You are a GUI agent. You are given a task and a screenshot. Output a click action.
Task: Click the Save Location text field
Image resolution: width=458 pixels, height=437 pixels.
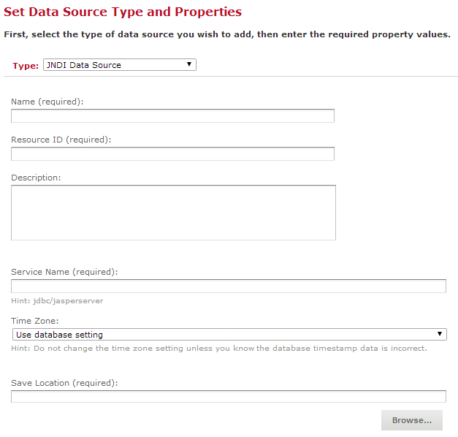click(228, 396)
